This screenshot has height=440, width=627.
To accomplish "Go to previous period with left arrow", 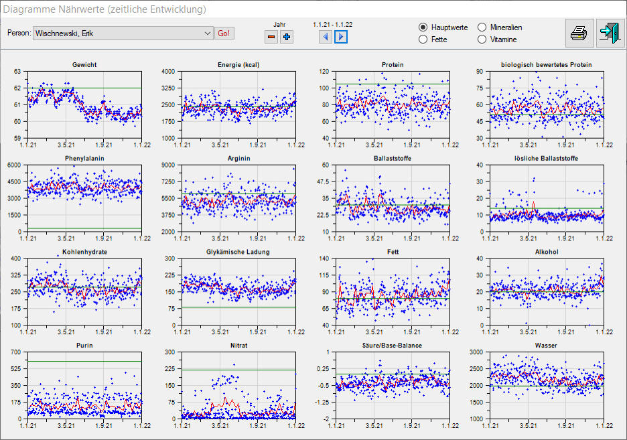I will coord(326,37).
